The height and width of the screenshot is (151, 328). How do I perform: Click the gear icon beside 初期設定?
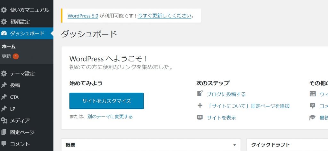[x=4, y=22]
